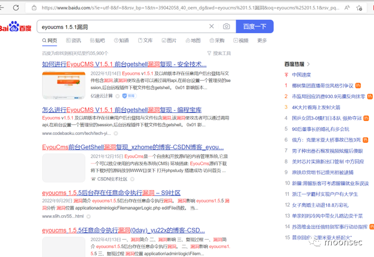Image resolution: width=374 pixels, height=257 pixels.
Task: Open the 更多 tab menu
Action: point(262,40)
